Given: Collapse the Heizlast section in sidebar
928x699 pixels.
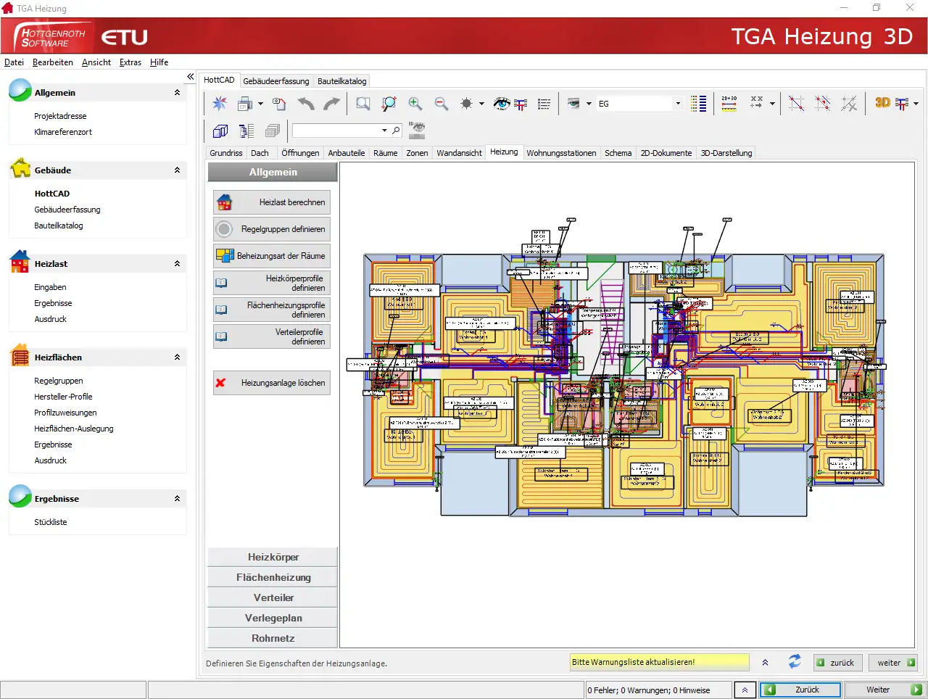Looking at the screenshot, I should click(177, 264).
